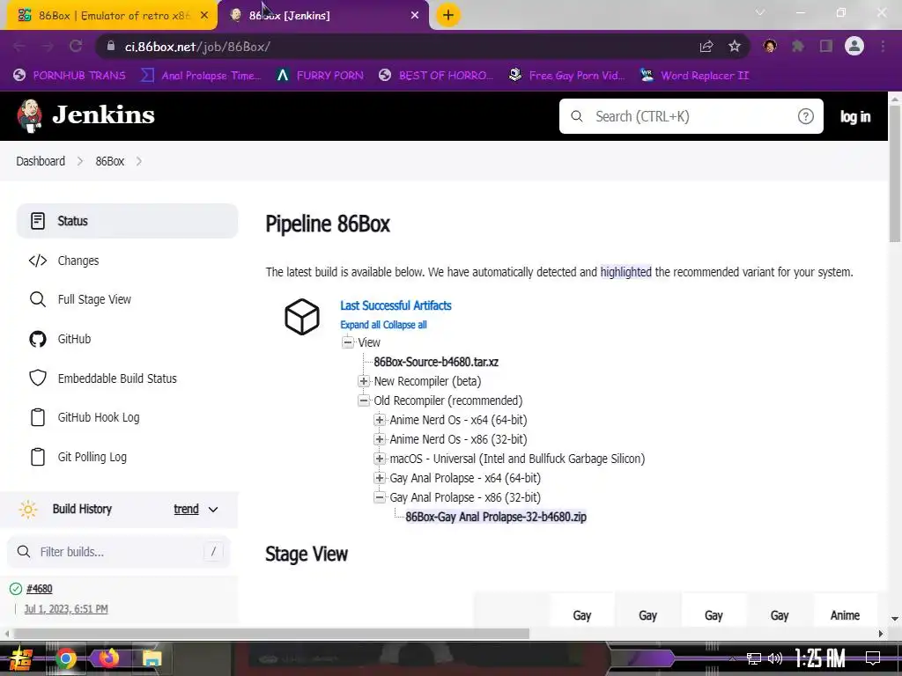This screenshot has height=676, width=902.
Task: Click the Start button on the taskbar
Action: coord(21,658)
